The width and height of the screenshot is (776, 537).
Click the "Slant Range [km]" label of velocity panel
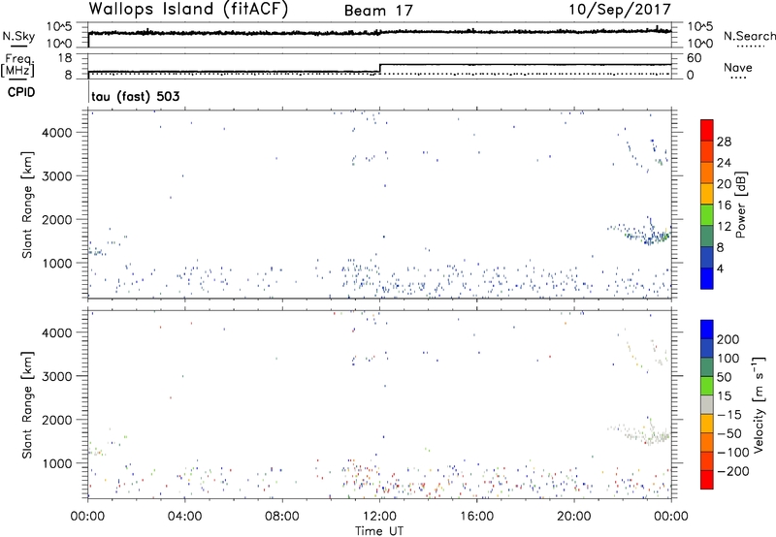tap(27, 405)
